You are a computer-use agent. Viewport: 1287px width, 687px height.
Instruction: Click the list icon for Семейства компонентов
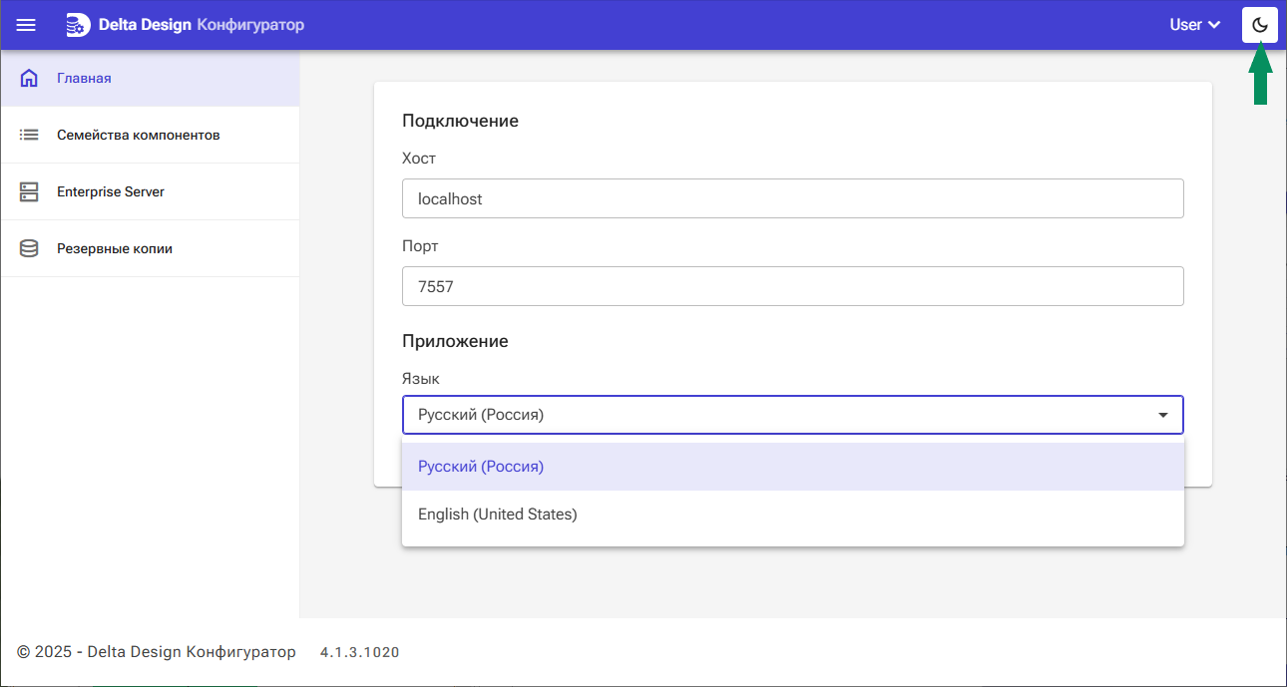(x=29, y=135)
